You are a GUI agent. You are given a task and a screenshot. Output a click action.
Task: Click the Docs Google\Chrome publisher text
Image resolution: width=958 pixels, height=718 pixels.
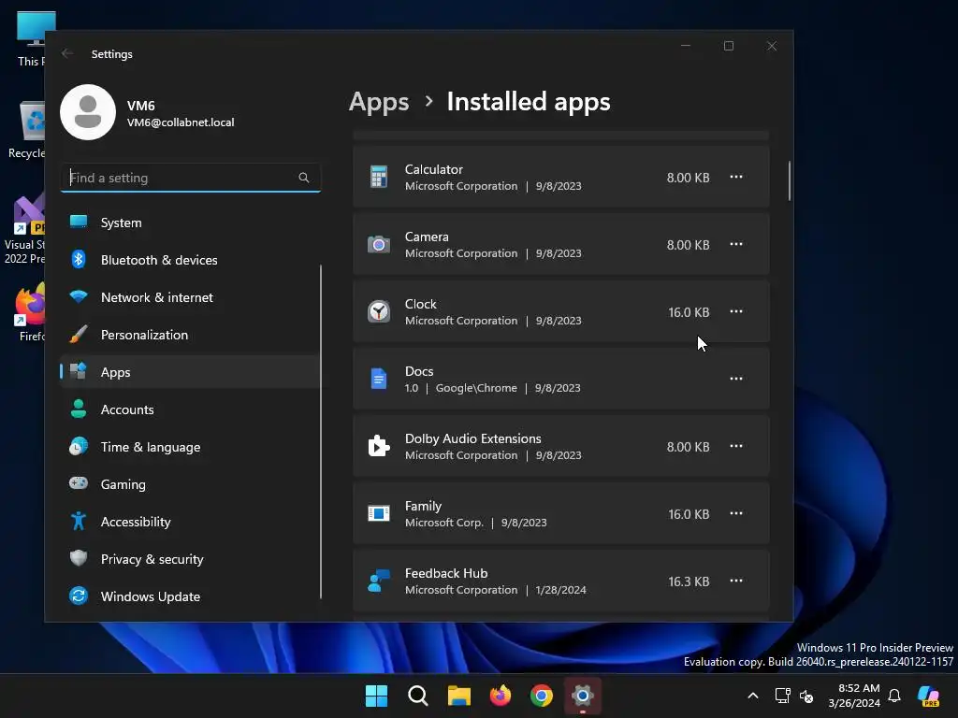(476, 388)
